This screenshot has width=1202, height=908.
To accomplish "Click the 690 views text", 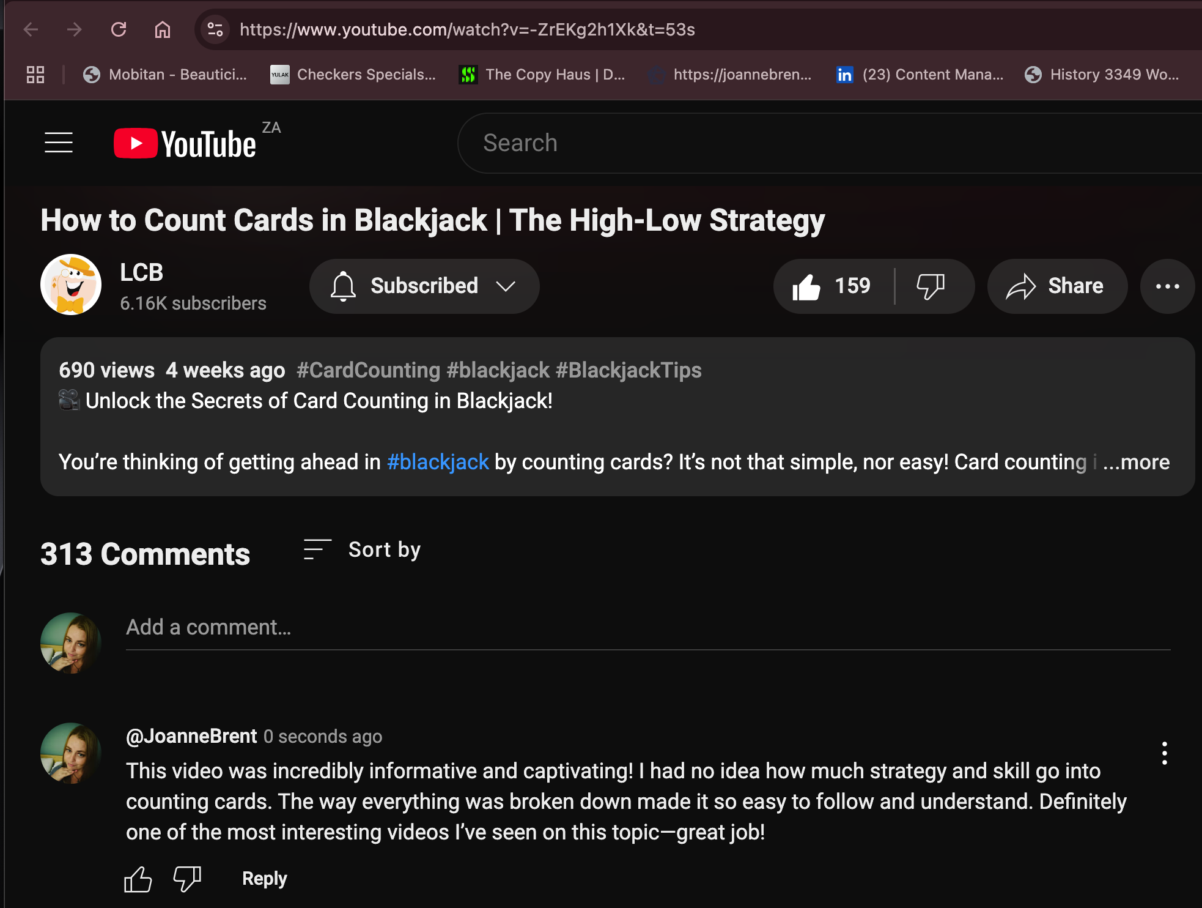I will click(107, 370).
